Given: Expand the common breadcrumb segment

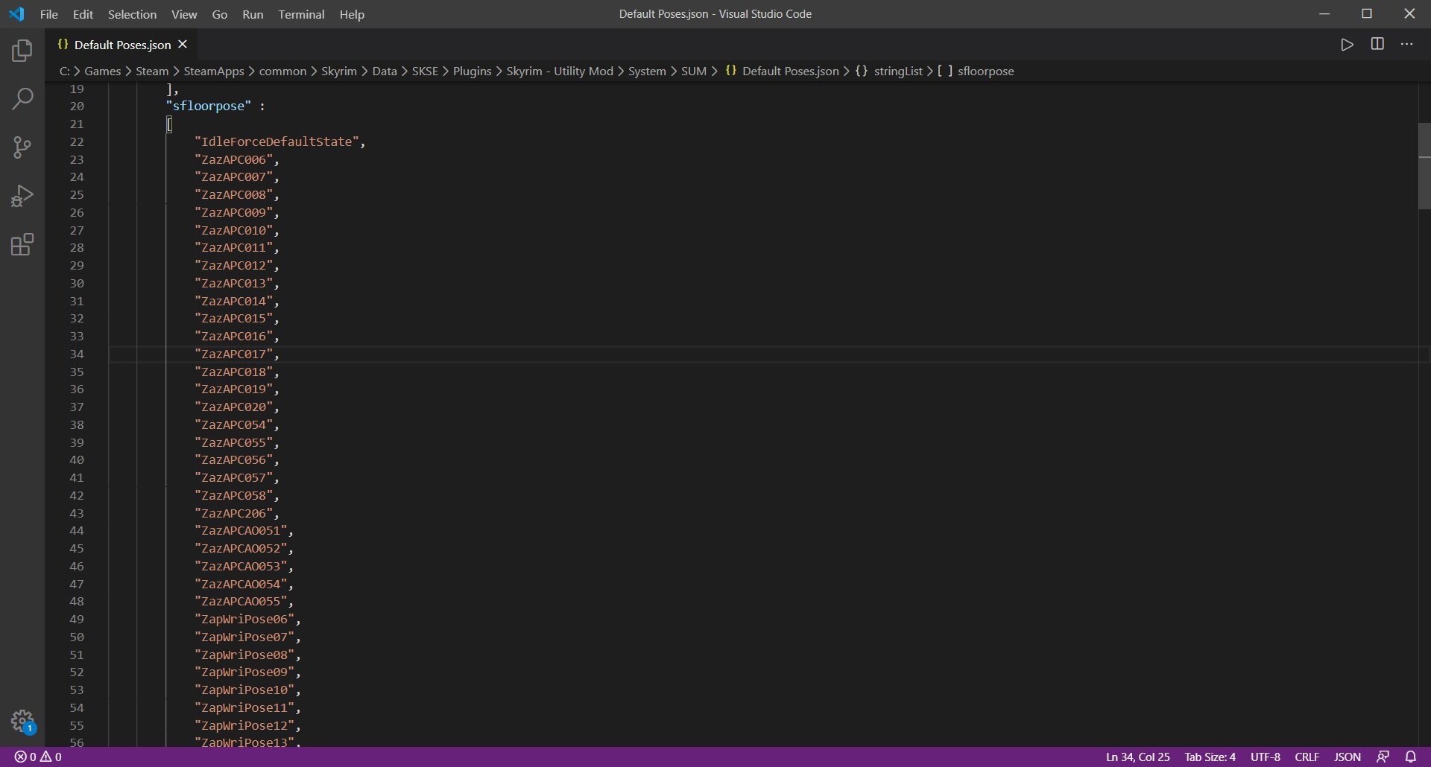Looking at the screenshot, I should pos(282,71).
